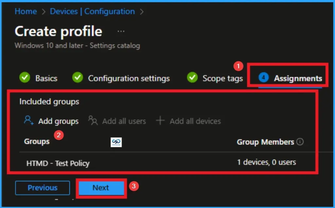335x208 pixels.
Task: Click the HTMD logo icon near Groups header
Action: [115, 142]
